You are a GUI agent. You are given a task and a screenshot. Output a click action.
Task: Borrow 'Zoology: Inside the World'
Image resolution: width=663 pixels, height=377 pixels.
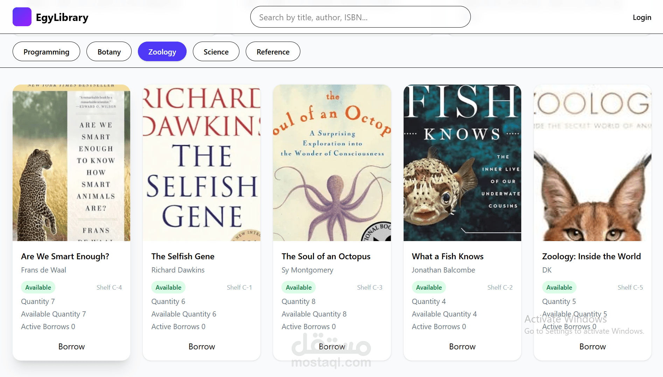click(x=592, y=346)
